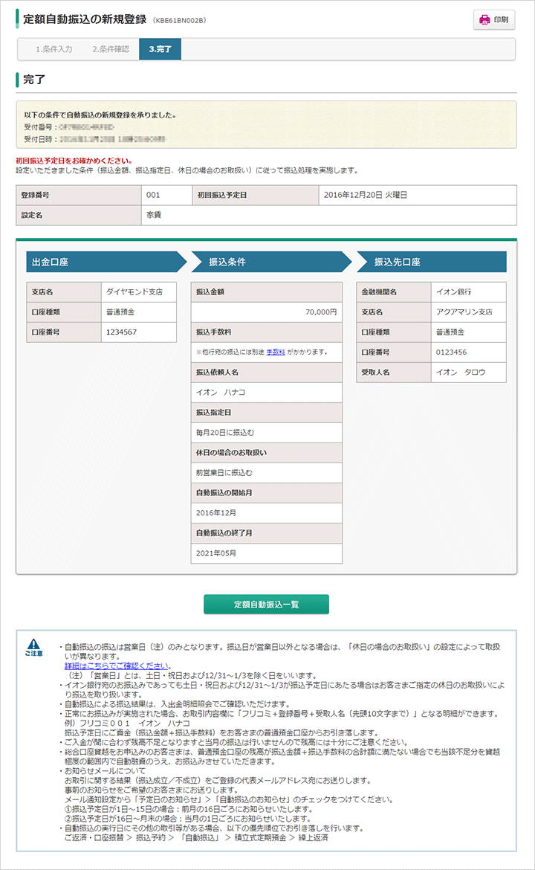Click the recipient name イオン タロウ
This screenshot has width=535, height=870.
coord(461,373)
